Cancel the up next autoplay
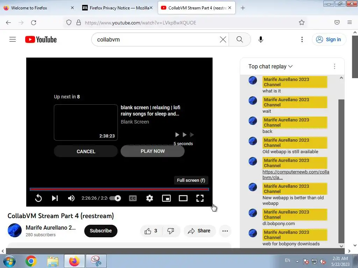Viewport: 358px width, 268px height. [x=86, y=151]
